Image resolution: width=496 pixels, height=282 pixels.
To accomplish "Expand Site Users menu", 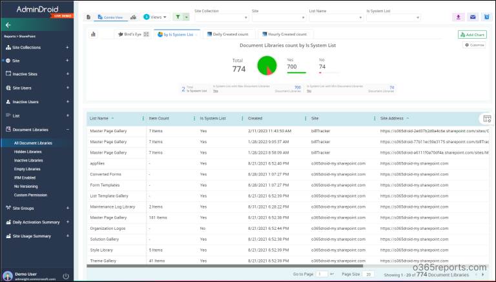I will coord(67,88).
